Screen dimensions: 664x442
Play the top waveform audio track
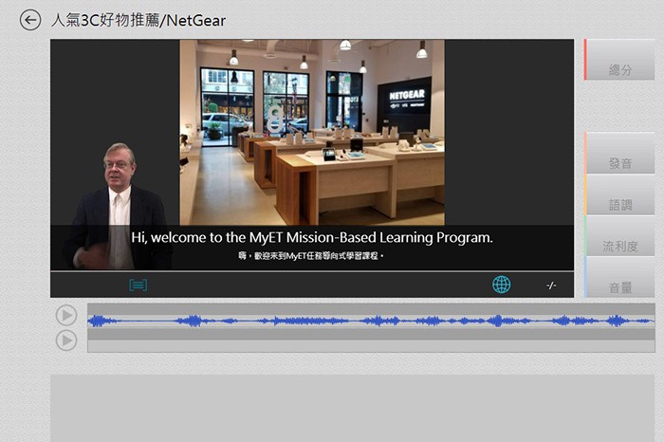point(66,315)
